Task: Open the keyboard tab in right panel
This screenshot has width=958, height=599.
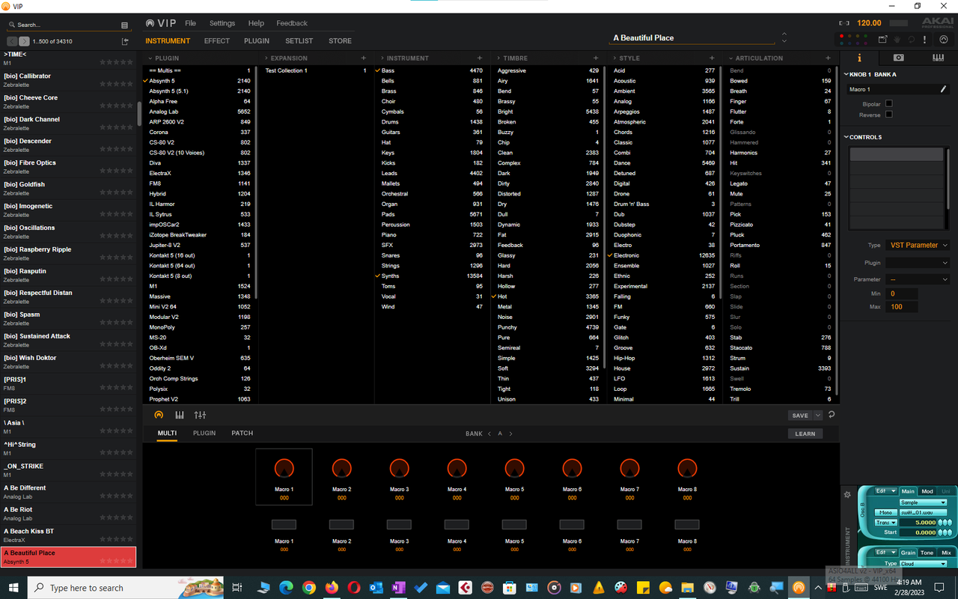Action: pos(938,58)
